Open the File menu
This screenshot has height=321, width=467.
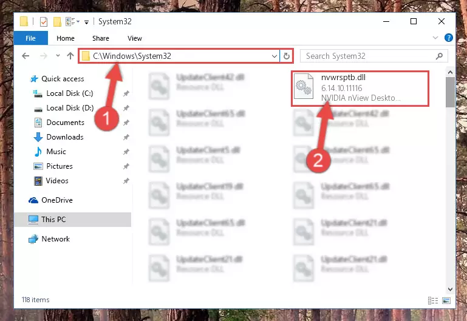pos(31,38)
